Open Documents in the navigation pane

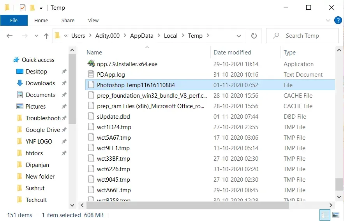(41, 95)
